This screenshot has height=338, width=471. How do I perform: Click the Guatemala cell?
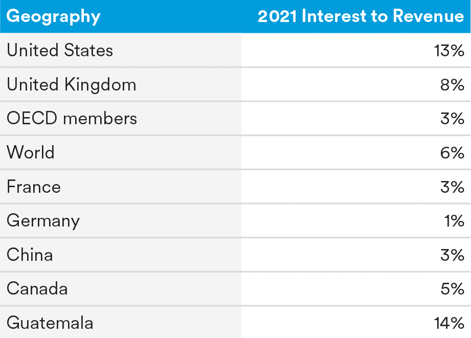pos(50,323)
